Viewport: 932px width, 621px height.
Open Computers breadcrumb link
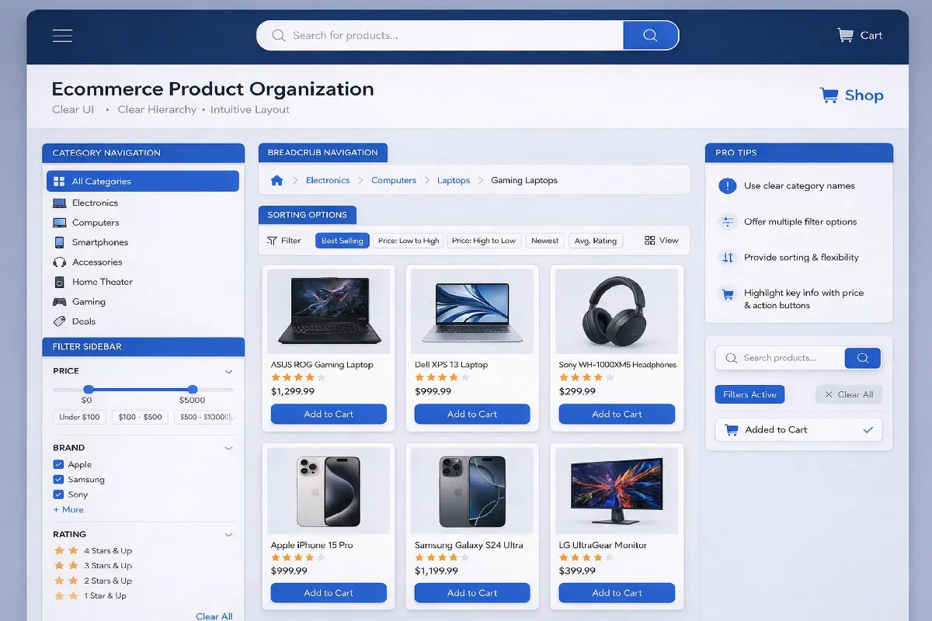point(394,180)
